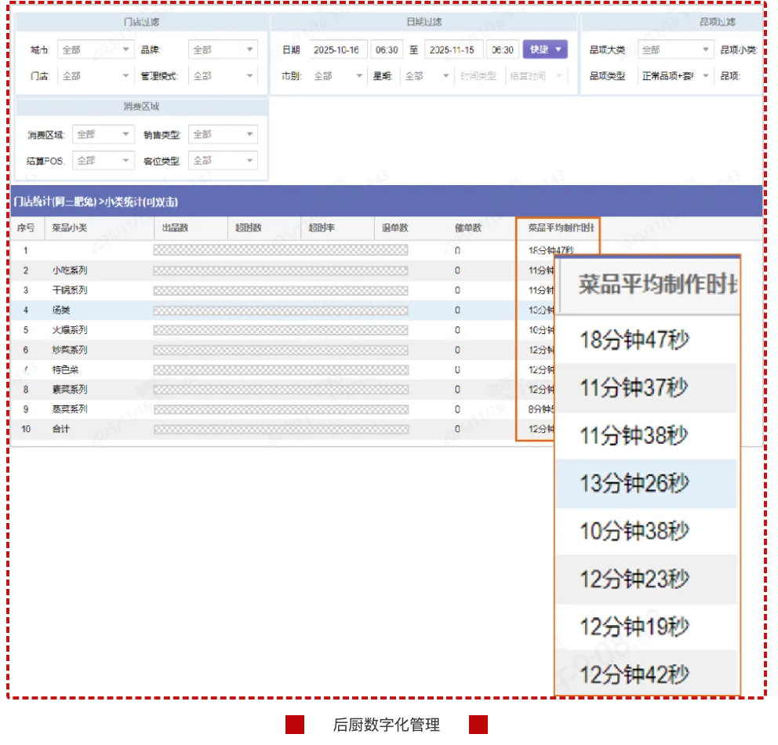Open the 门店 store dropdown
Viewport: 778px width, 745px height.
(x=96, y=76)
